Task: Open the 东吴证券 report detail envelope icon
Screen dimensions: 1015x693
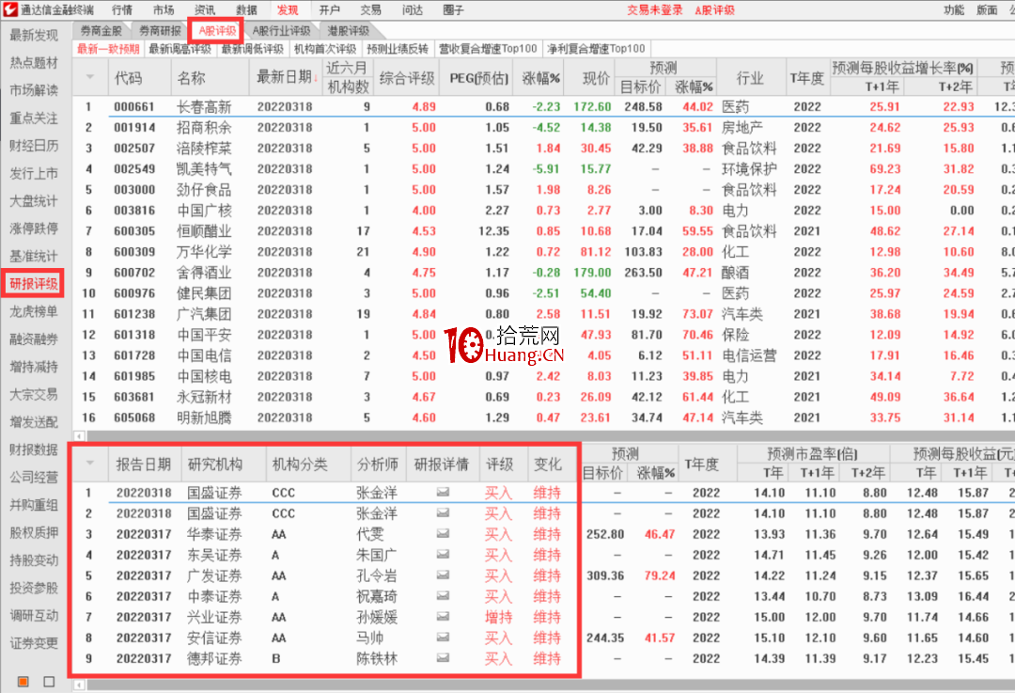Action: 443,555
